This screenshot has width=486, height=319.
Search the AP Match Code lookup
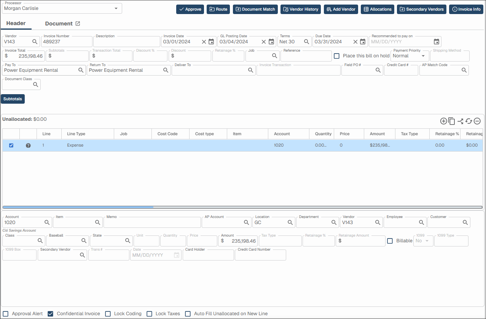[464, 70]
